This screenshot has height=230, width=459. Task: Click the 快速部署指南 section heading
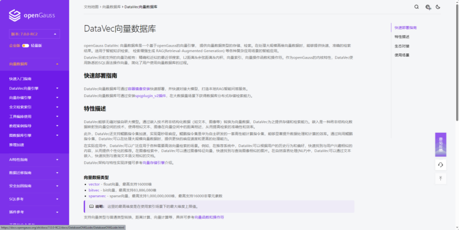101,76
